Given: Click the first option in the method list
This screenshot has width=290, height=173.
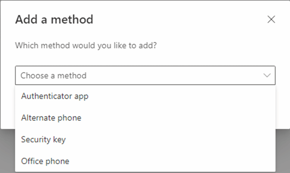Looking at the screenshot, I should click(55, 96).
